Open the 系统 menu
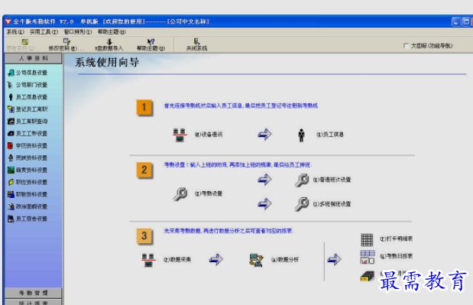This screenshot has height=305, width=473. pyautogui.click(x=15, y=31)
